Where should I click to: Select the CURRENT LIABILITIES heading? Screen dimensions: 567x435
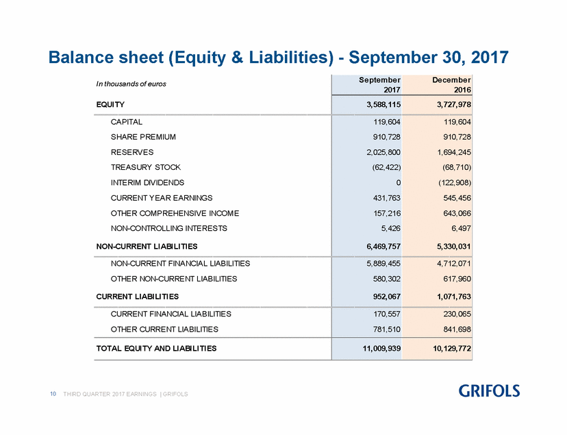pyautogui.click(x=137, y=297)
